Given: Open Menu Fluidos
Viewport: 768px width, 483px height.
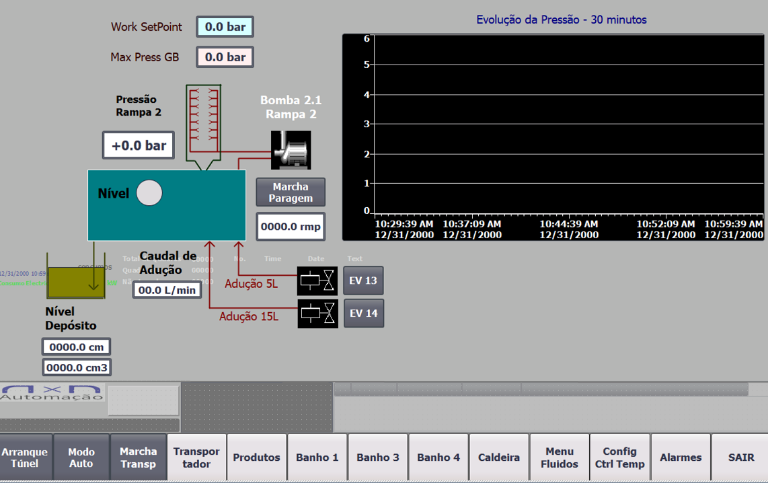Looking at the screenshot, I should pyautogui.click(x=560, y=457).
